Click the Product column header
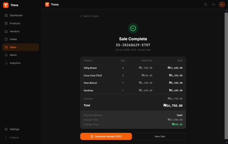Screen dimensions: 228x144 88,60
